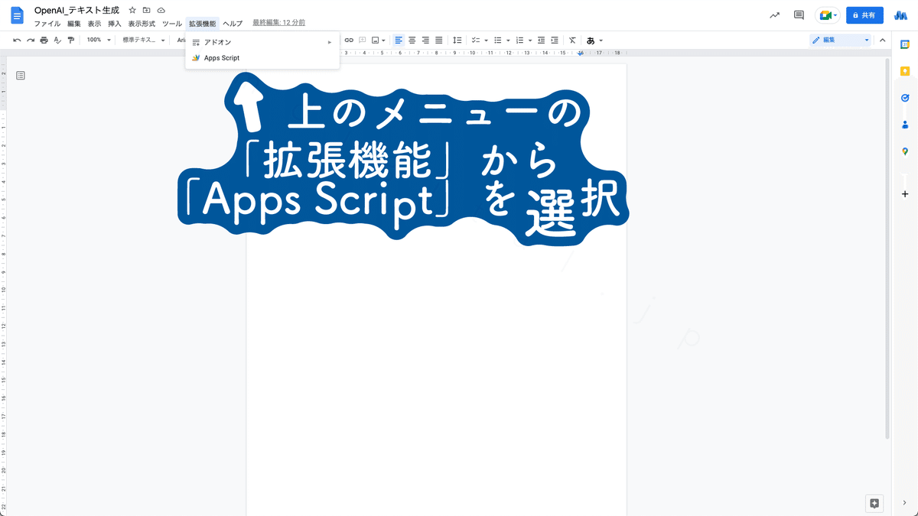
Task: Open the 表示 menu
Action: click(94, 24)
